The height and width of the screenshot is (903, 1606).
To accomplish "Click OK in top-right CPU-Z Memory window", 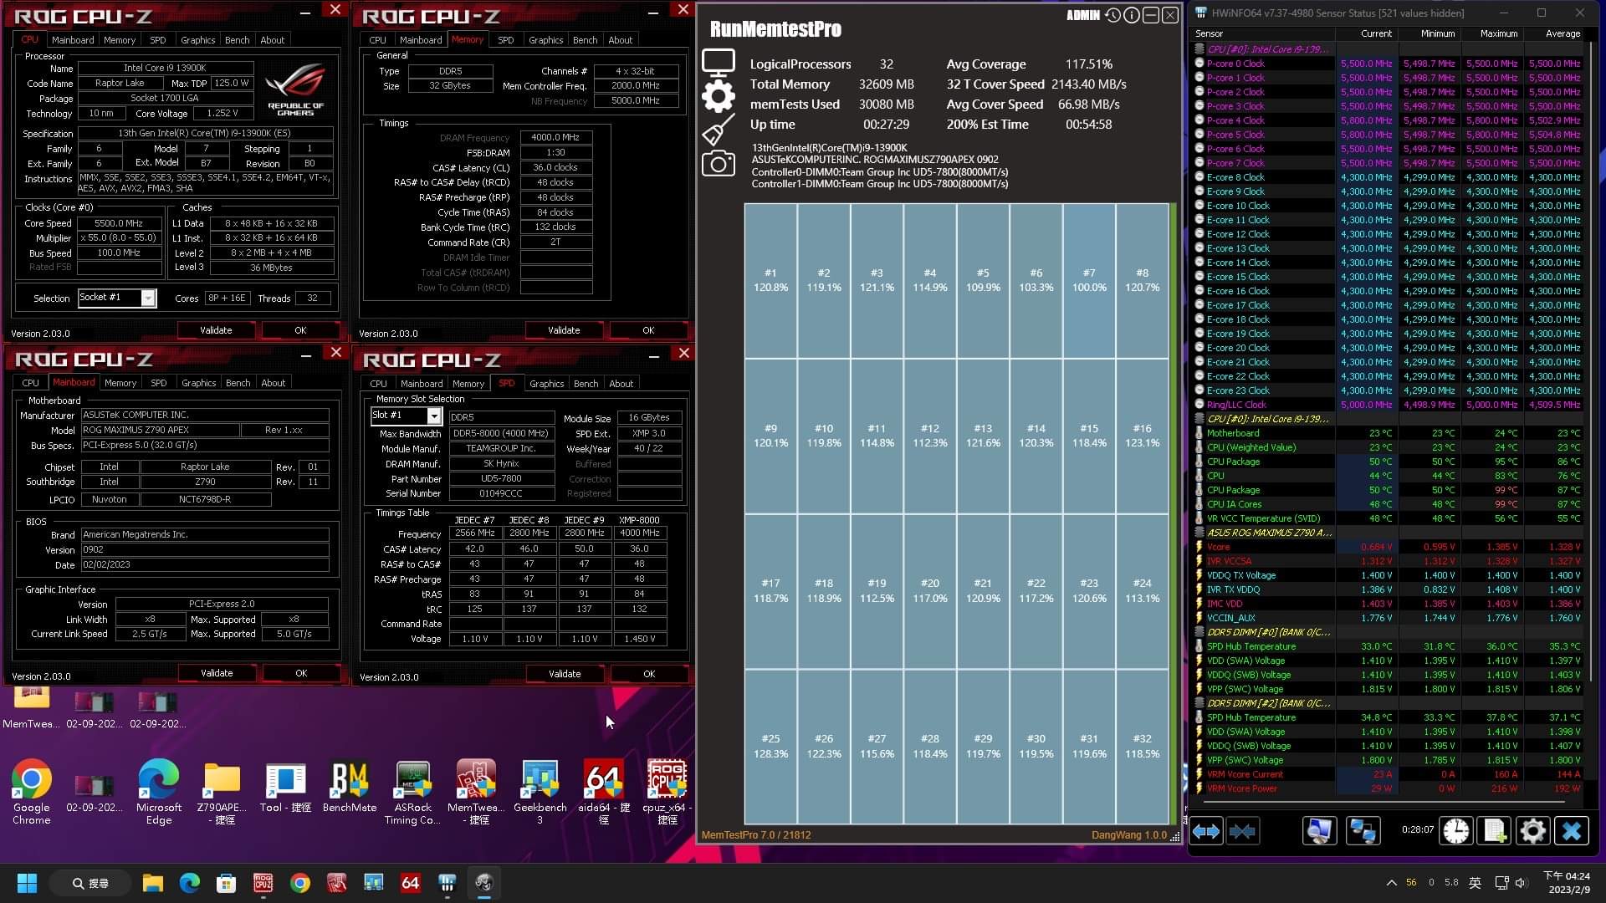I will (648, 330).
